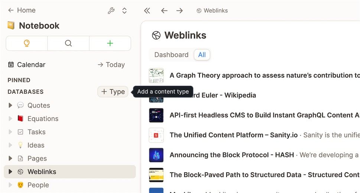The image size is (360, 193).
Task: Open the Graph Theory weblink thumbnail
Action: 156,76
